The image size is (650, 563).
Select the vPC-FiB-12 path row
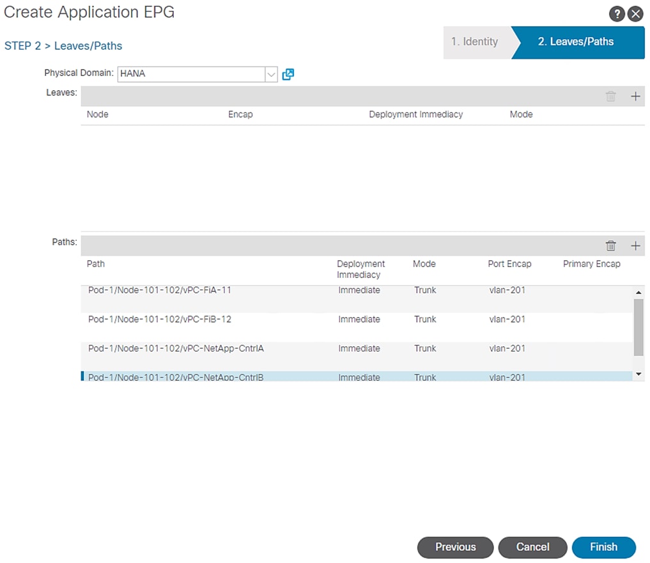160,320
